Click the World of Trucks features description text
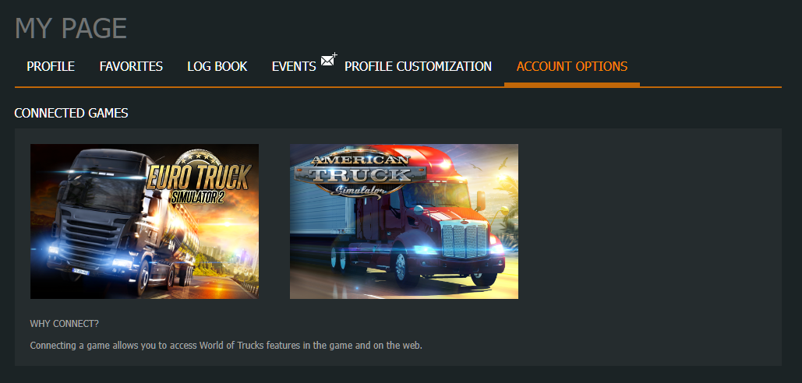Screen dimensions: 802x383 [226, 345]
